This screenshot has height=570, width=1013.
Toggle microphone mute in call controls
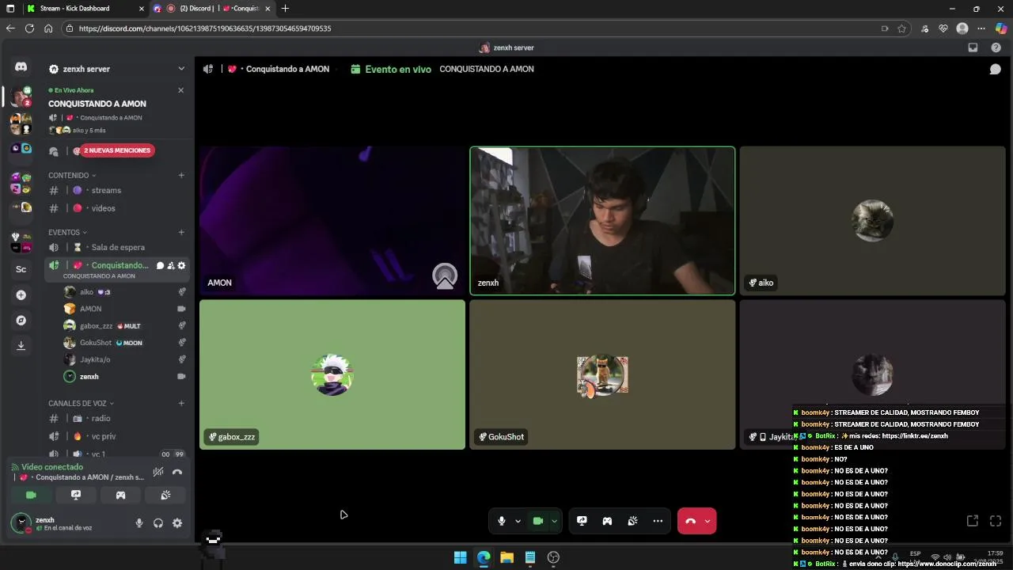[x=501, y=521]
